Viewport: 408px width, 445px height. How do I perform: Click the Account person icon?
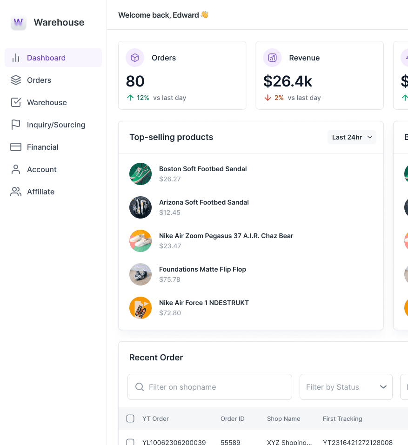pyautogui.click(x=16, y=169)
